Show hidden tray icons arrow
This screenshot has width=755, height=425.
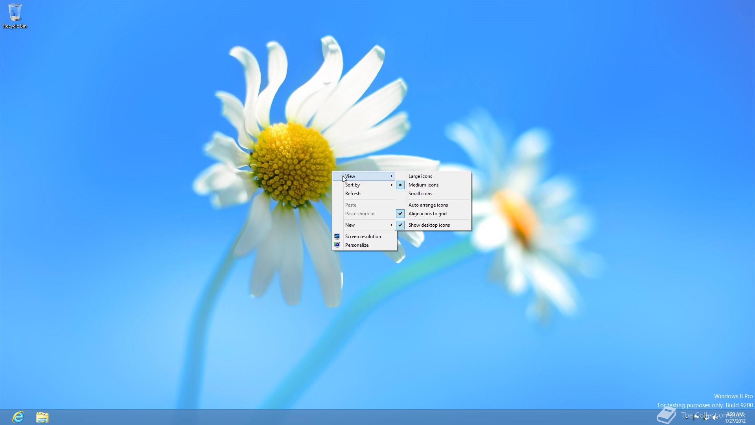(687, 418)
